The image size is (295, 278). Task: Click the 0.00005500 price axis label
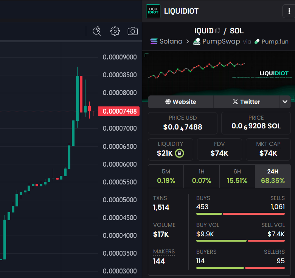pyautogui.click(x=120, y=182)
